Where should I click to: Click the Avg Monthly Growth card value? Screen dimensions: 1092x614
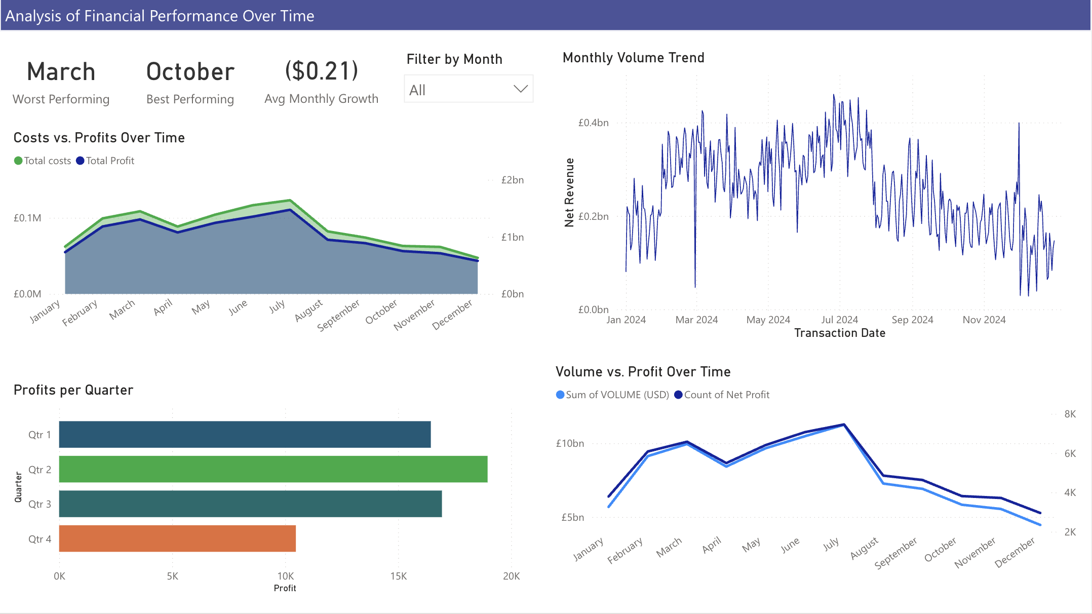coord(321,71)
